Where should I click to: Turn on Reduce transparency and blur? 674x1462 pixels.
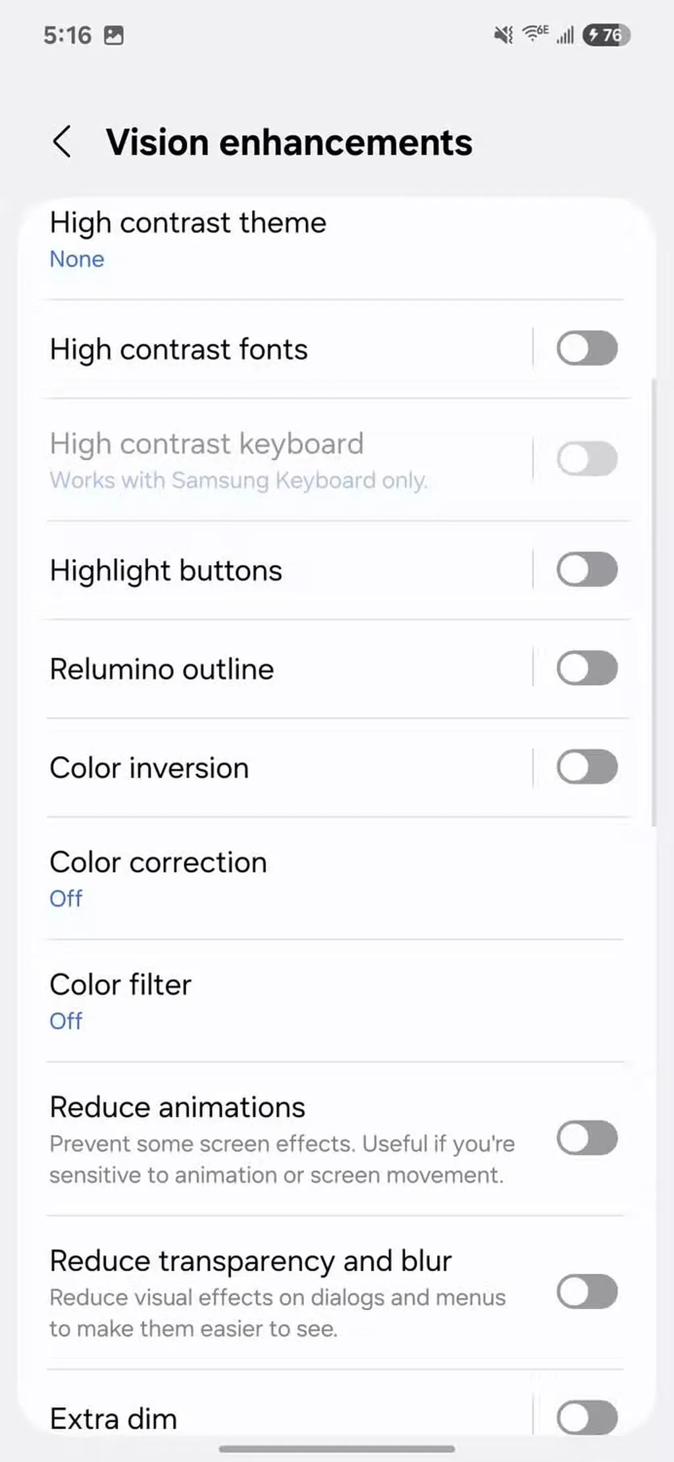586,1292
